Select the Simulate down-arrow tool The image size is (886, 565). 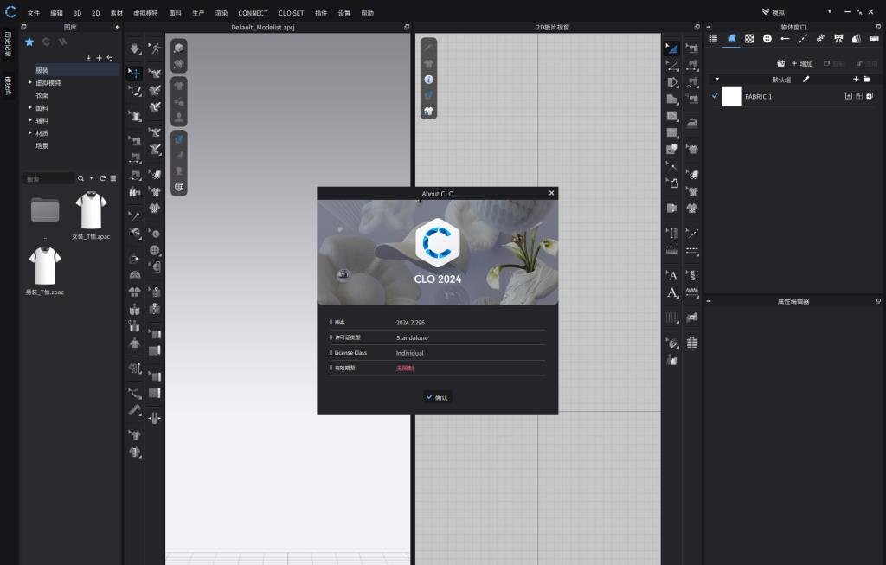pos(134,49)
